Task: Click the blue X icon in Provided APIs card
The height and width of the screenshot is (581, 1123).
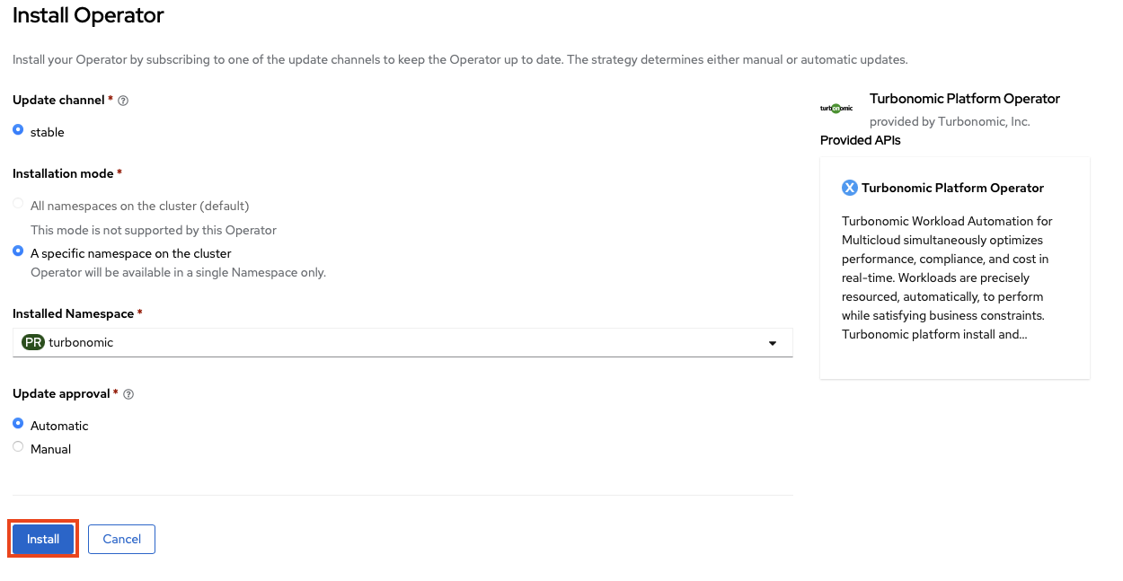Action: (849, 188)
